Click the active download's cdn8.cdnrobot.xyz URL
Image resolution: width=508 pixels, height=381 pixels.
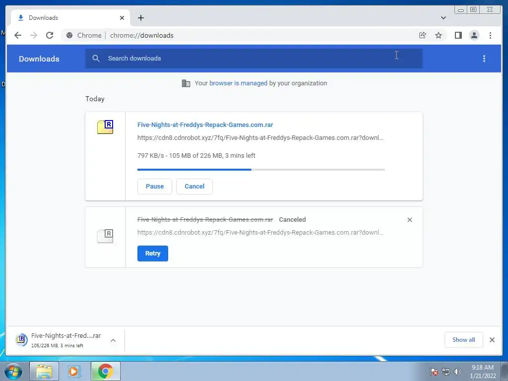click(x=260, y=138)
